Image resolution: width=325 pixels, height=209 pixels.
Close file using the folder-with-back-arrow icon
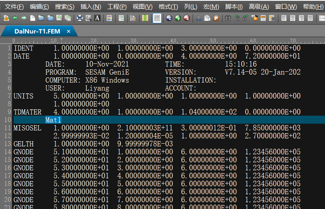50,18
